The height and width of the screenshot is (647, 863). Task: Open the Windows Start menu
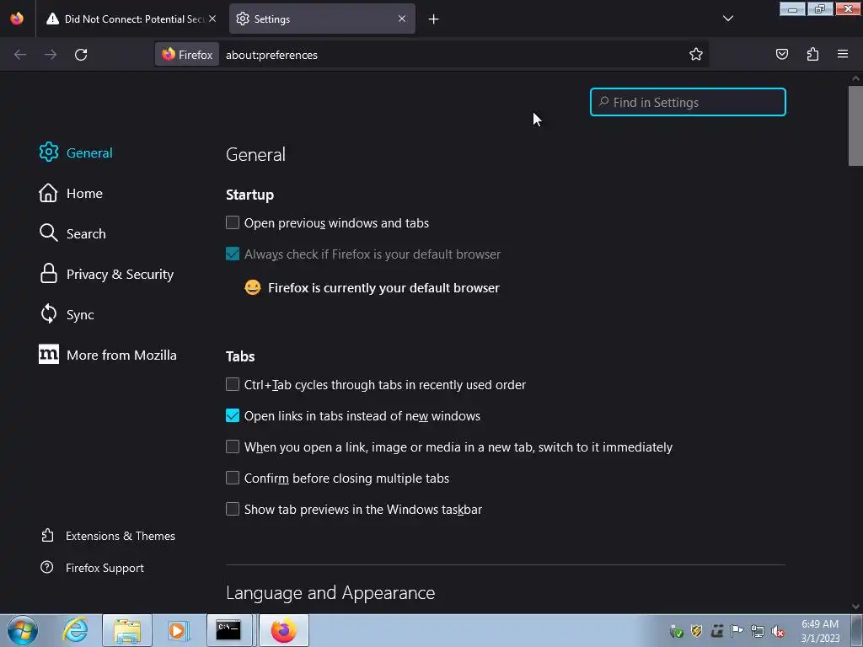pyautogui.click(x=23, y=630)
